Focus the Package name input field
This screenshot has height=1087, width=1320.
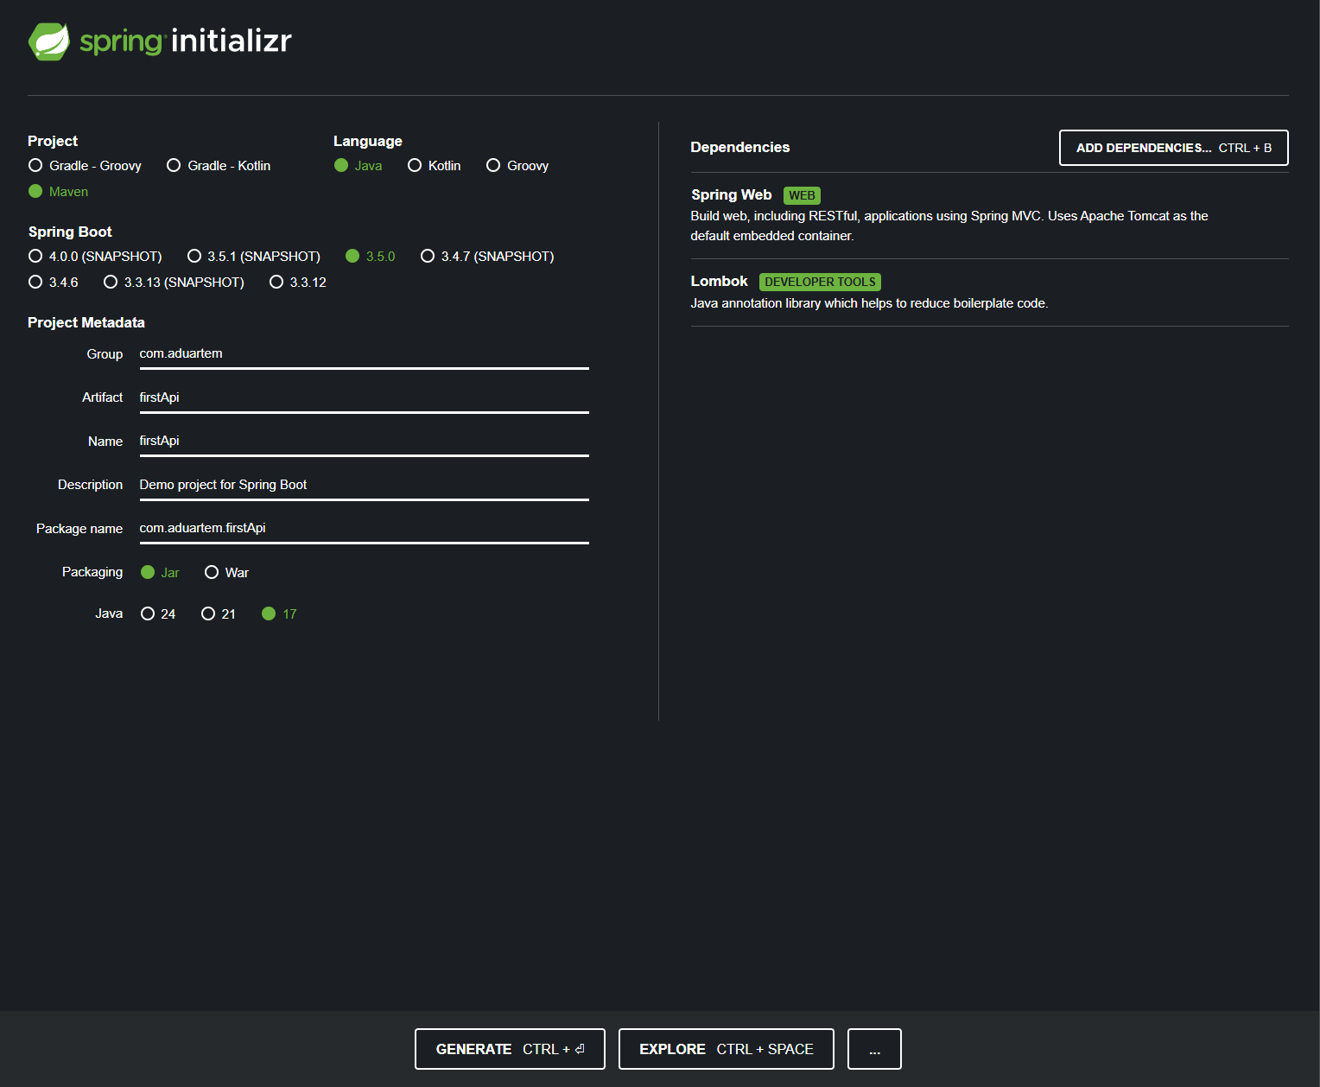364,529
